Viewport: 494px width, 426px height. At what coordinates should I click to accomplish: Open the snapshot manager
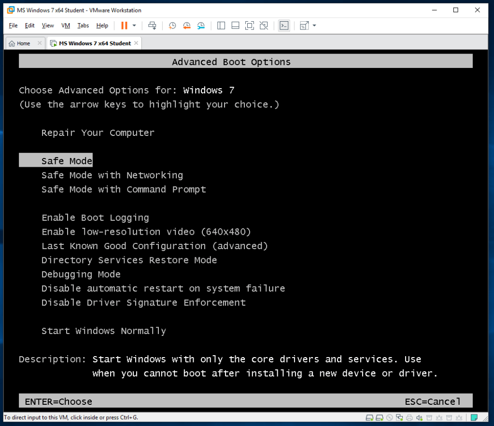pyautogui.click(x=201, y=26)
